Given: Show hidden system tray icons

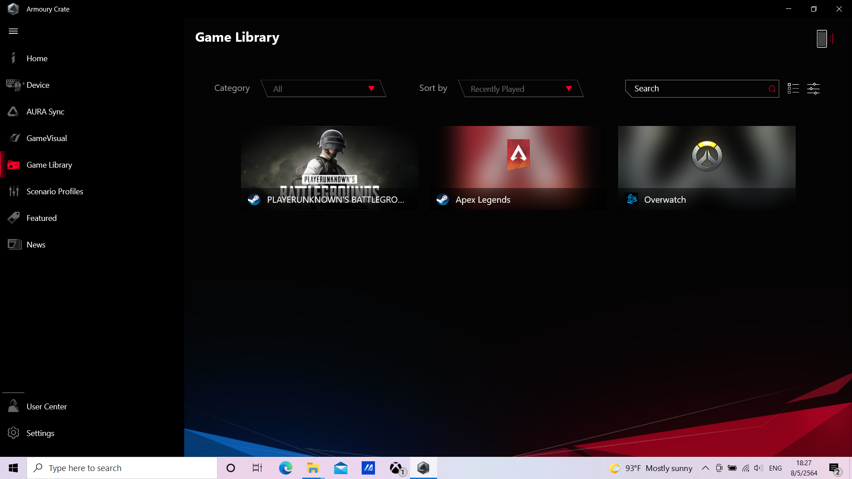Looking at the screenshot, I should click(x=705, y=468).
